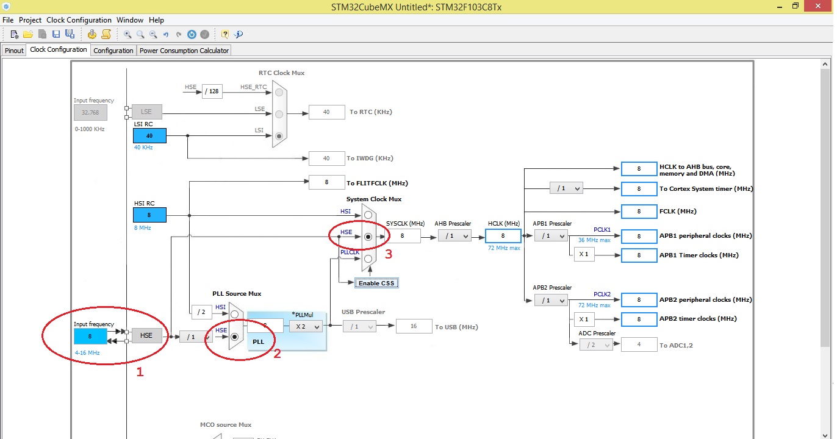Select HSE_RTC in RTC Clock Mux
Viewport: 837px width, 439px height.
coord(279,92)
